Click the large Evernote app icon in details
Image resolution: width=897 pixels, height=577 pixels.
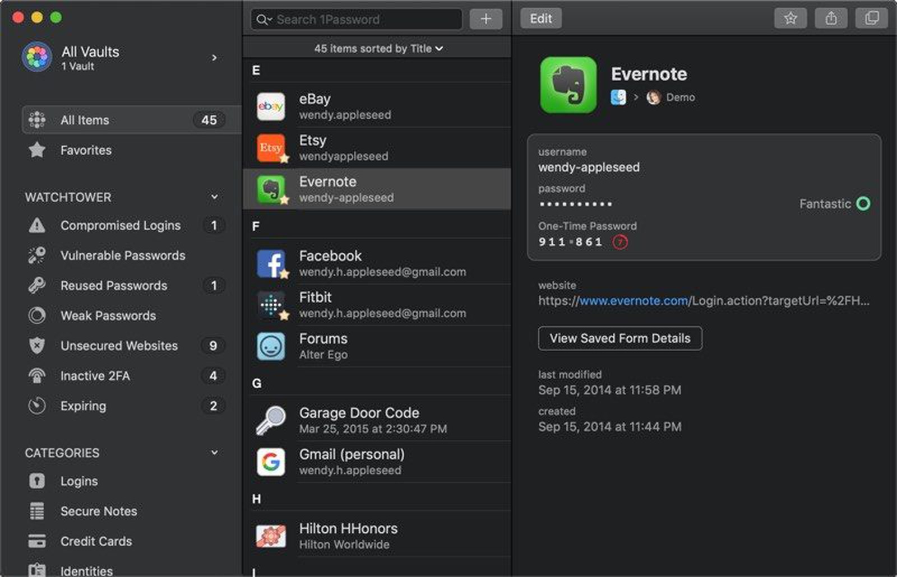[x=568, y=85]
